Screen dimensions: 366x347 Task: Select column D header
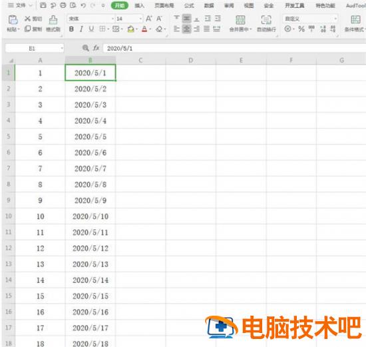coord(191,61)
